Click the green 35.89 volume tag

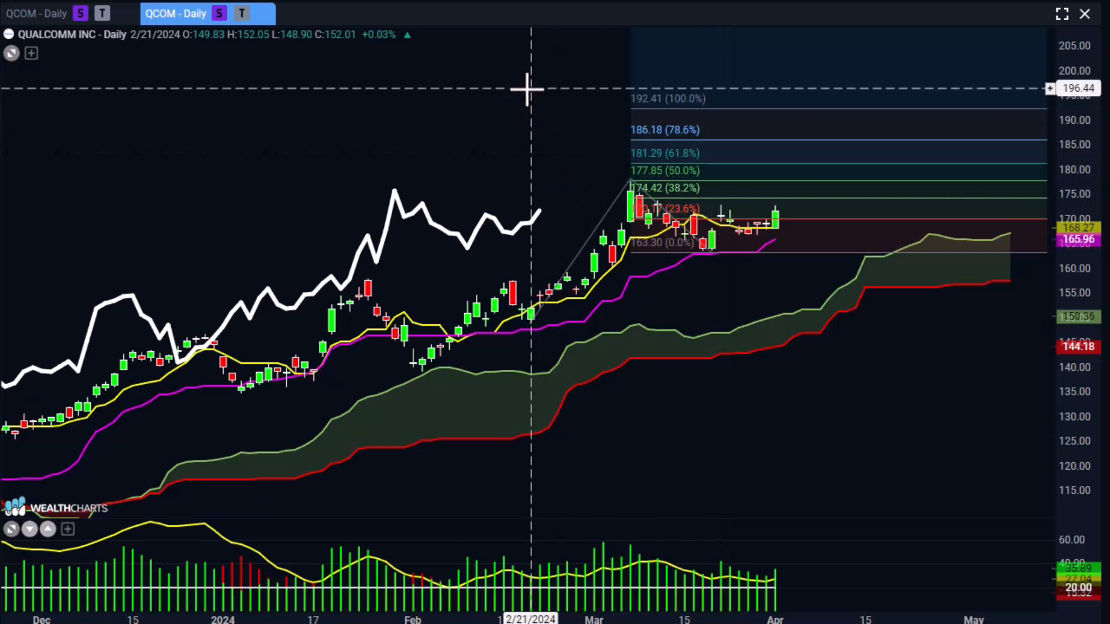click(x=1079, y=569)
